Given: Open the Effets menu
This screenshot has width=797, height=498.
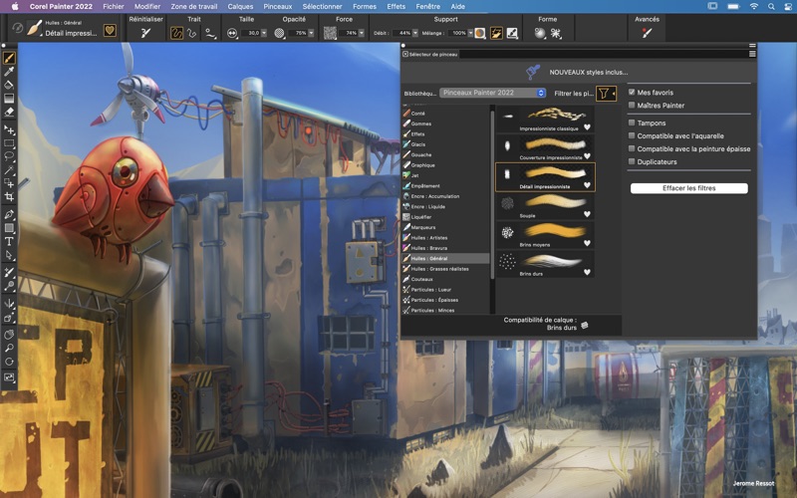Looking at the screenshot, I should [x=396, y=7].
